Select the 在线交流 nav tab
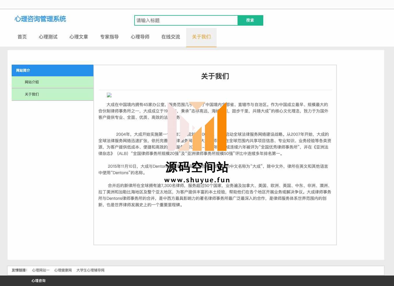The width and height of the screenshot is (394, 286). pos(171,37)
